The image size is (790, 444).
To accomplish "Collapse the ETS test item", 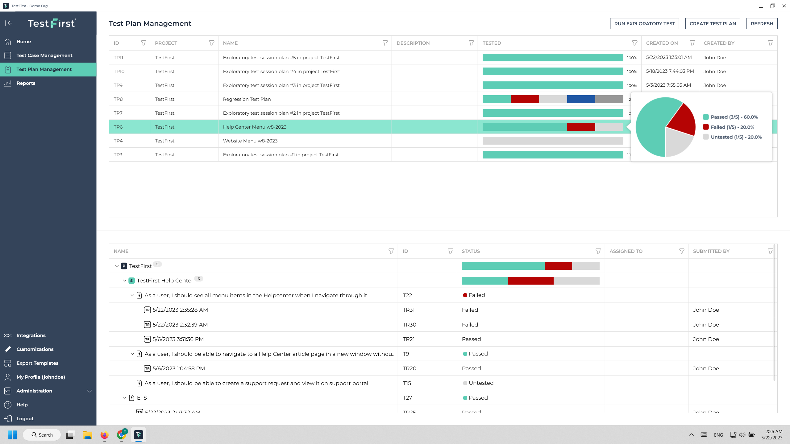I will click(125, 397).
